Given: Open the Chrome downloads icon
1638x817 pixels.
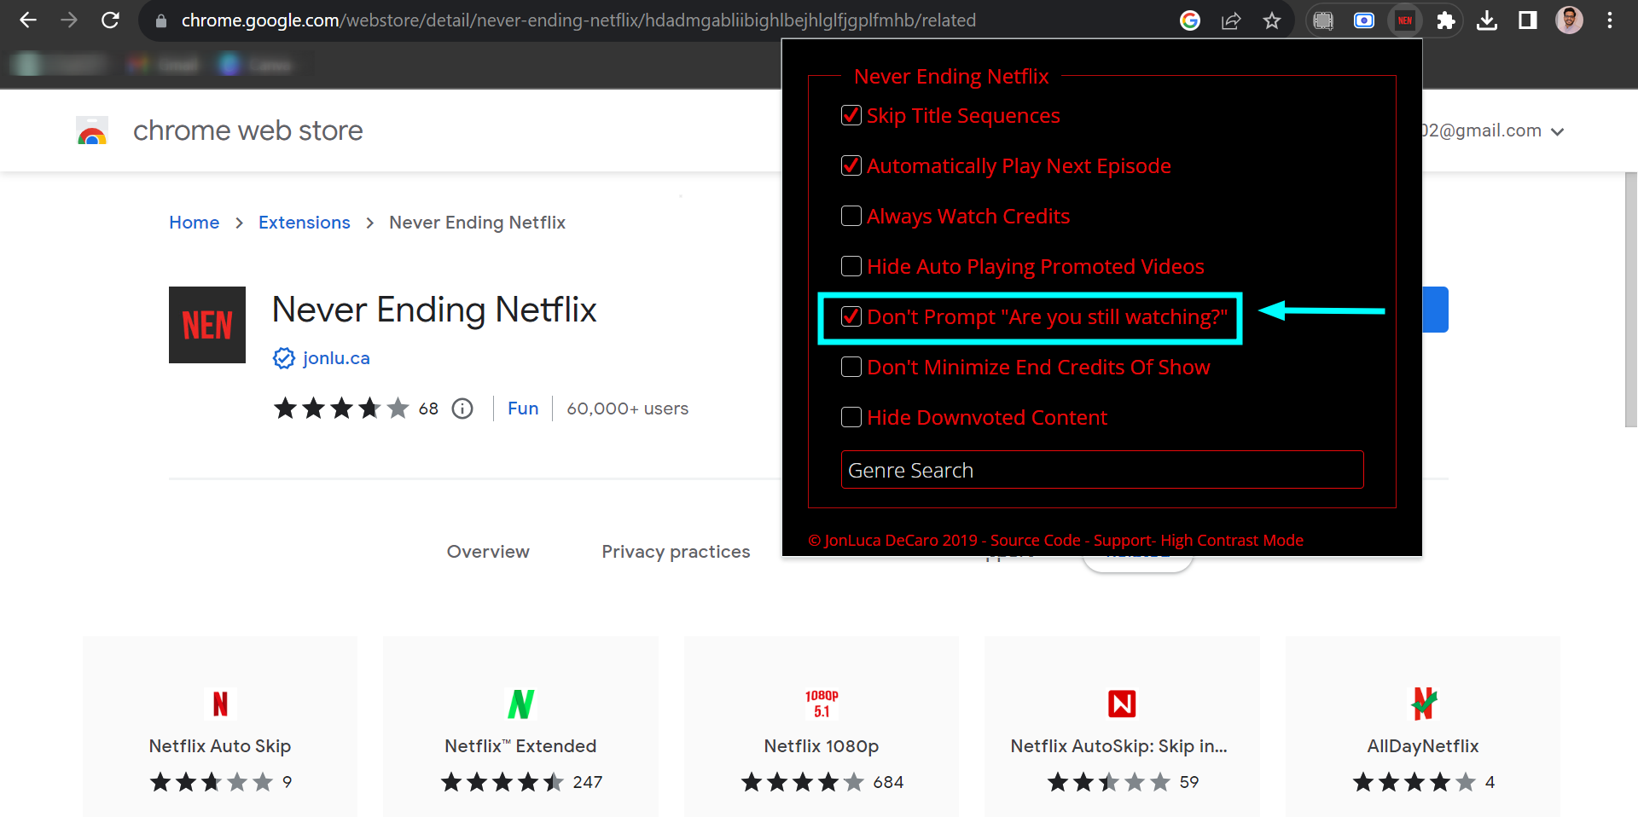Looking at the screenshot, I should pyautogui.click(x=1487, y=20).
